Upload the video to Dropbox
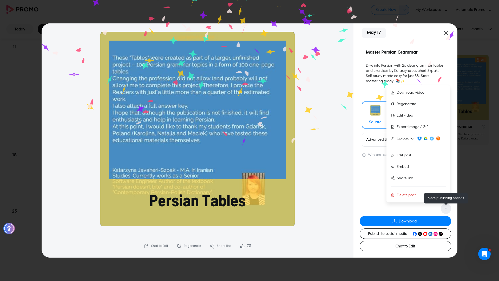499x281 pixels. [419, 138]
